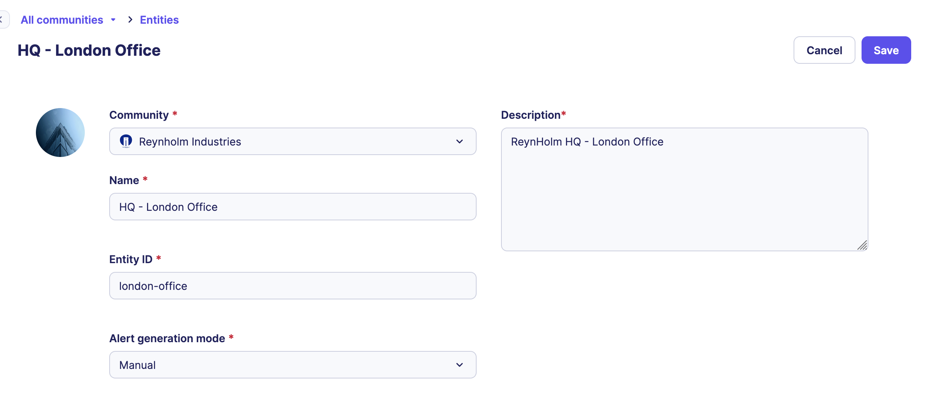
Task: Click the Alert generation mode label
Action: [x=167, y=338]
